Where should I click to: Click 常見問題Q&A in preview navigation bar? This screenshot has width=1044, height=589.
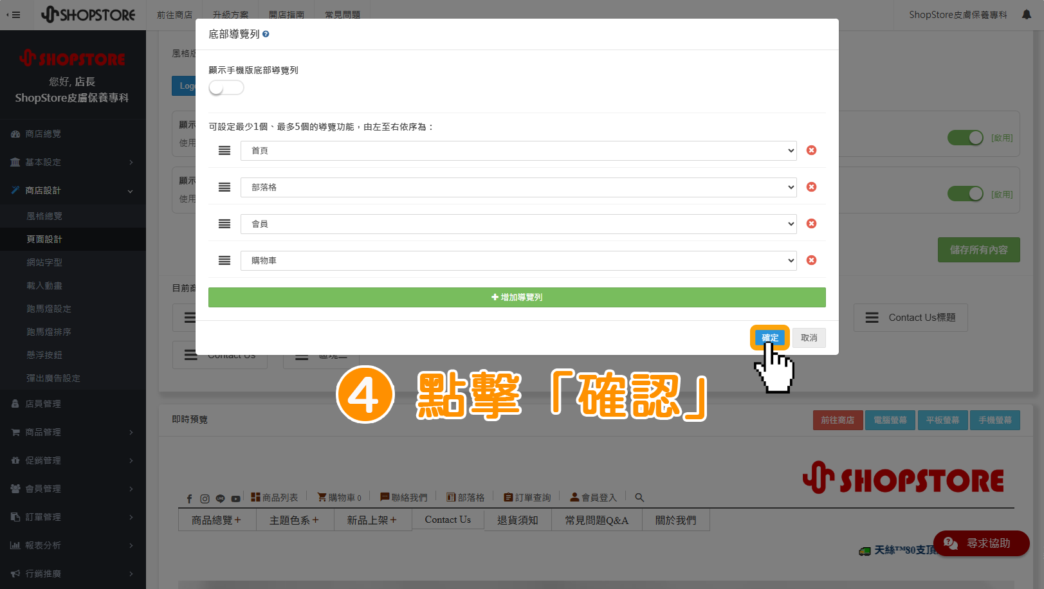pyautogui.click(x=597, y=520)
